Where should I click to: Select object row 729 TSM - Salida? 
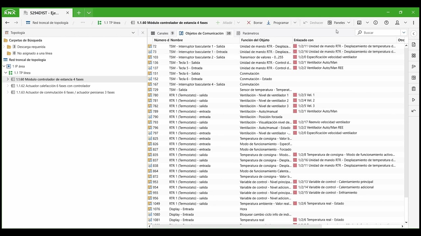[x=276, y=90]
